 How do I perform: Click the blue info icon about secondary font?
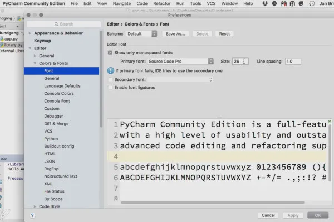pyautogui.click(x=111, y=70)
